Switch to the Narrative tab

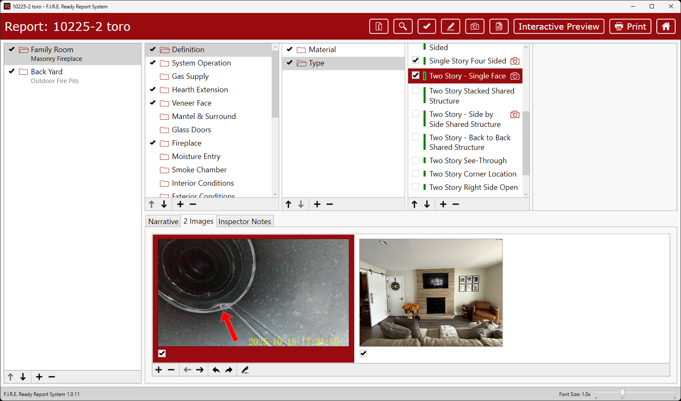(163, 222)
